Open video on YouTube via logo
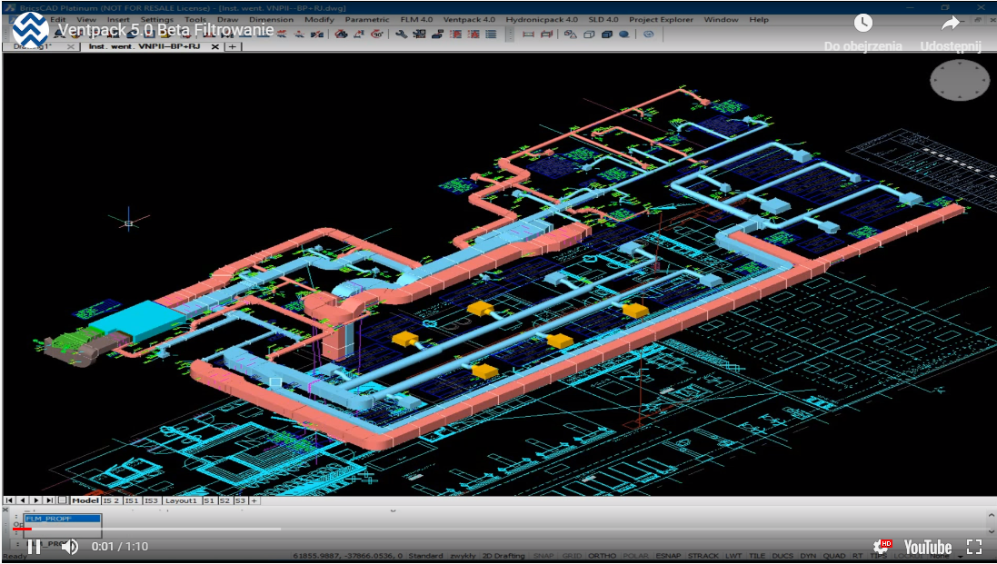The height and width of the screenshot is (564, 997). coord(927,547)
